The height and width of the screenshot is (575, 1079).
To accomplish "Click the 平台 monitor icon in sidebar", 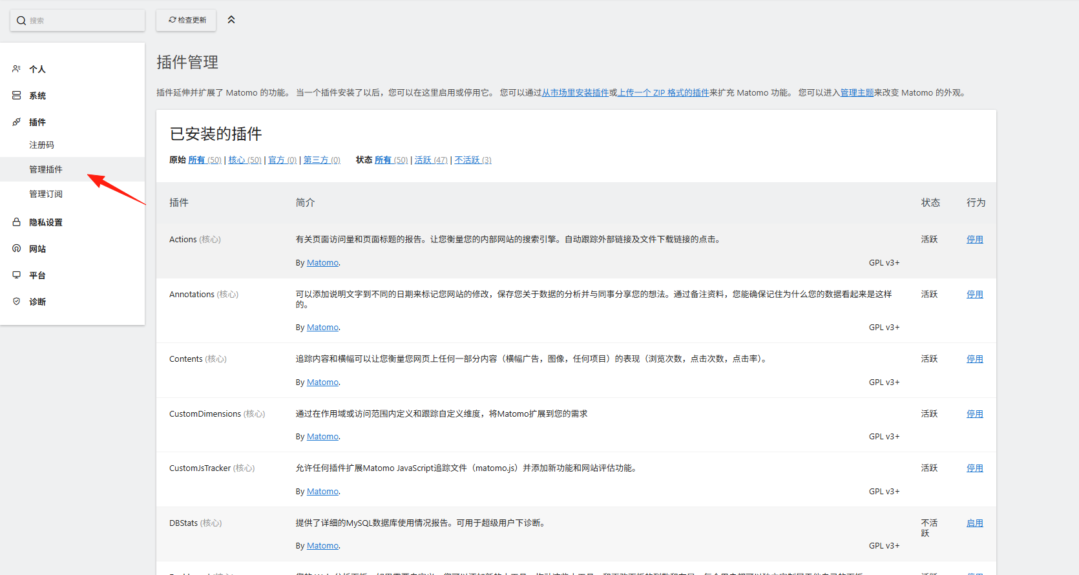I will pos(16,275).
